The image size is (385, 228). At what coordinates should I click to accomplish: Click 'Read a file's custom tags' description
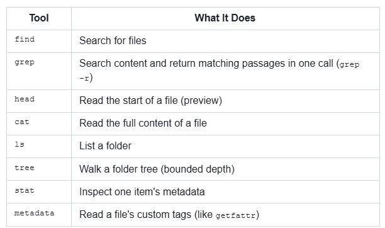pos(135,215)
